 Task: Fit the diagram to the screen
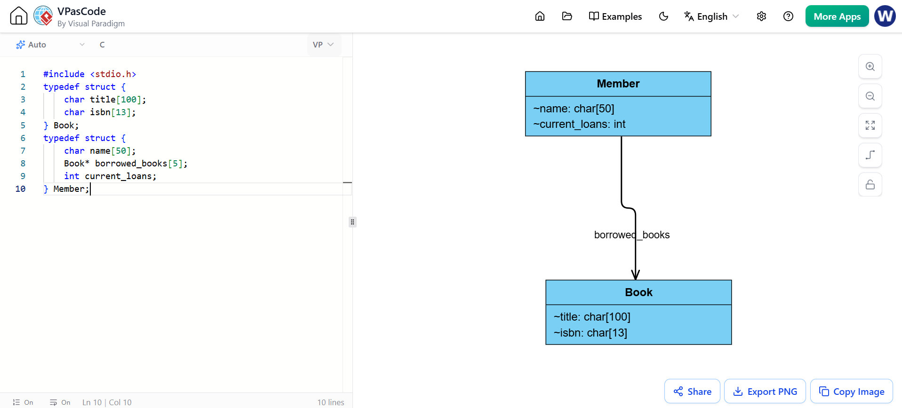click(870, 126)
